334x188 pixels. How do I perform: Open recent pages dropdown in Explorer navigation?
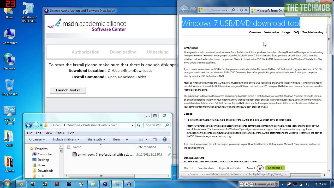click(x=41, y=125)
